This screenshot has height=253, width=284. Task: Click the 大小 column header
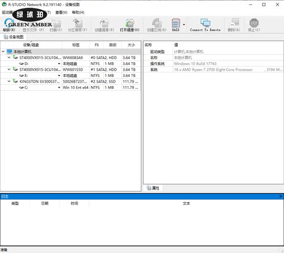point(131,45)
